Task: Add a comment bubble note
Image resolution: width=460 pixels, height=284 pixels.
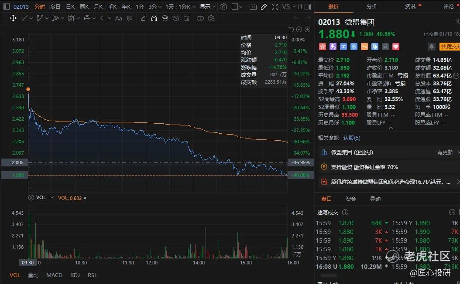Action: pyautogui.click(x=129, y=18)
